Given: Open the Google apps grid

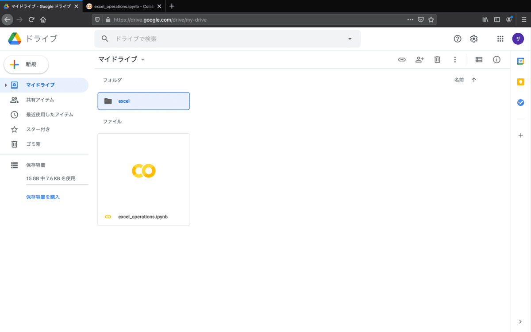Looking at the screenshot, I should coord(500,39).
